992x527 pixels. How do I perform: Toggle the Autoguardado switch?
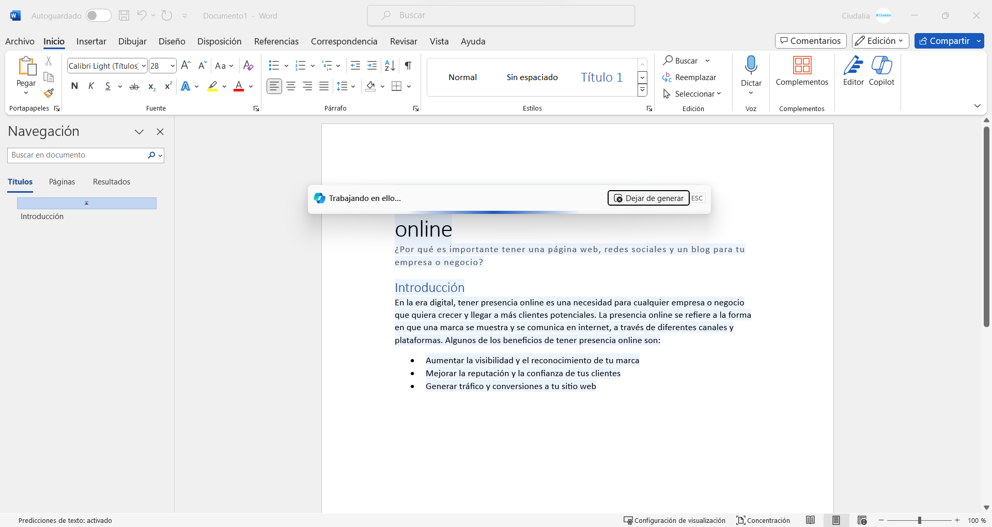click(98, 15)
